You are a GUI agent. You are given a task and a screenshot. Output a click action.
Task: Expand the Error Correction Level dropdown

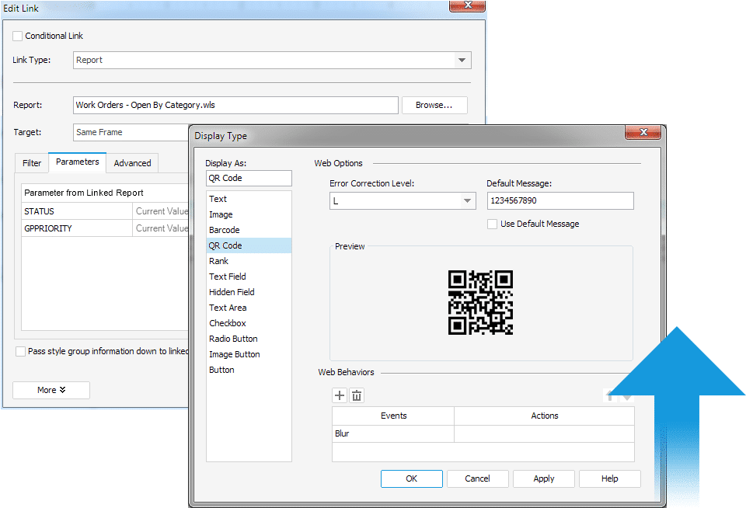click(467, 200)
